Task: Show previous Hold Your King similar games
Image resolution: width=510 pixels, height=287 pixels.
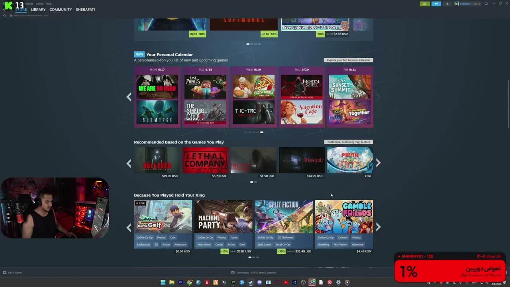Action: (x=129, y=227)
